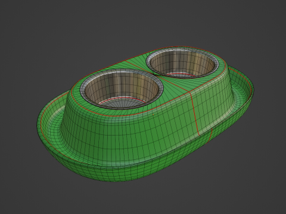The height and width of the screenshot is (214, 286).
Task: Select the right metal bowl interior
Action: (x=182, y=63)
